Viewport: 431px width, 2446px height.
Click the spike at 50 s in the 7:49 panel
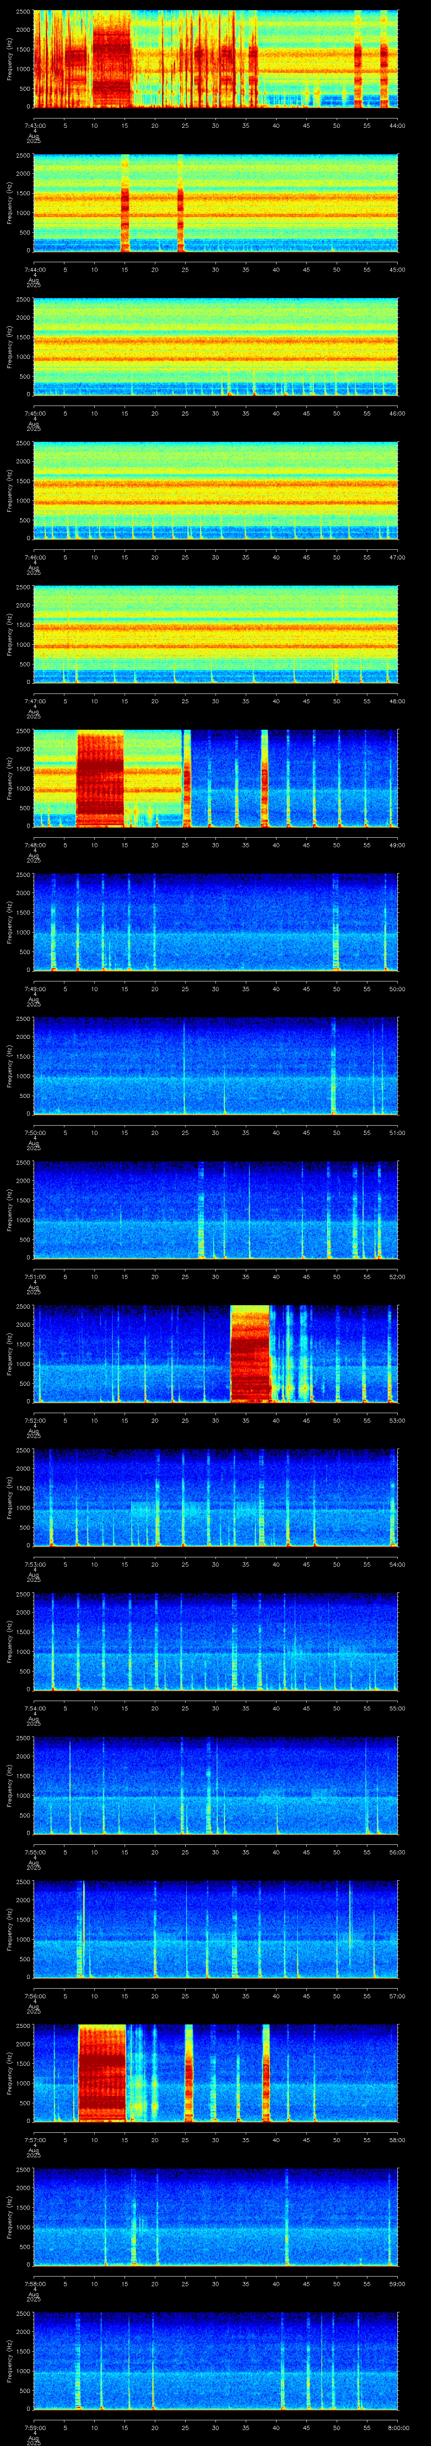[336, 922]
